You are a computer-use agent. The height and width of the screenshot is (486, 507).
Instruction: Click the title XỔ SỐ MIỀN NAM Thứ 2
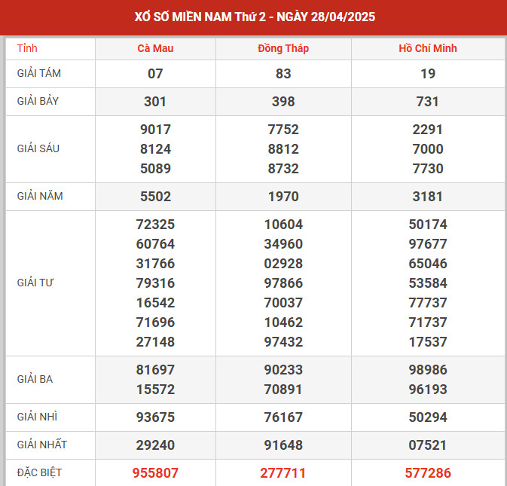click(200, 17)
